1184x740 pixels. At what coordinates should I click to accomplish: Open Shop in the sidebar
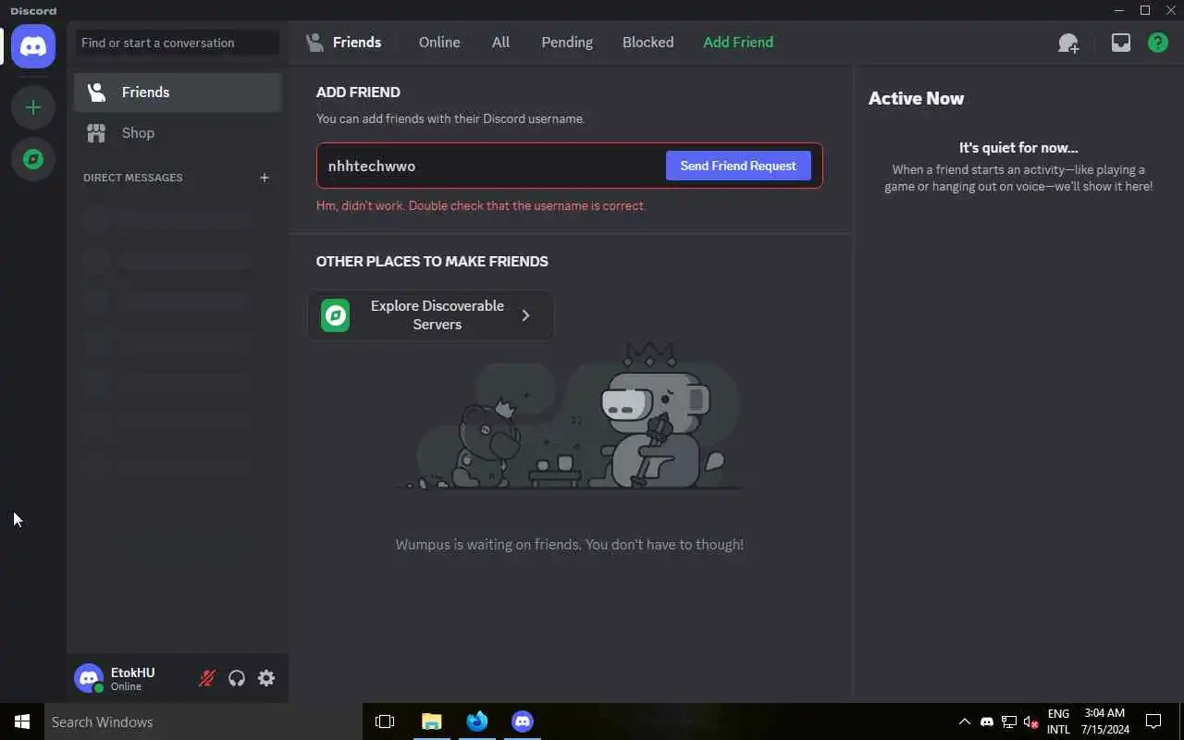pyautogui.click(x=178, y=133)
